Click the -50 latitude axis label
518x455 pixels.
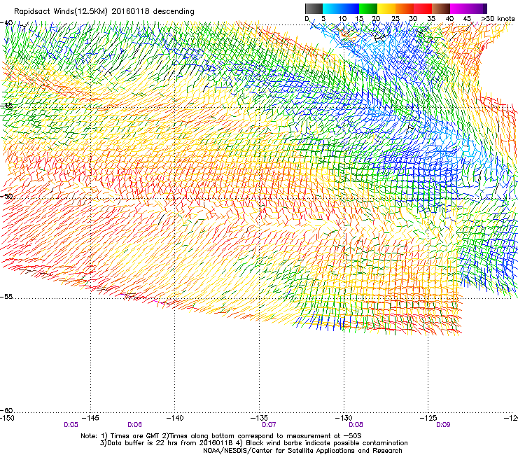[x=6, y=196]
